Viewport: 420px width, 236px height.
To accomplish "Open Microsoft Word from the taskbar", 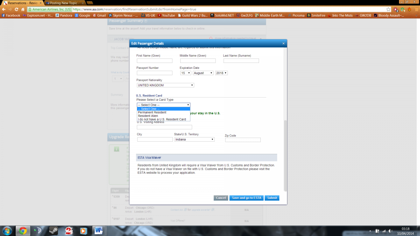I will click(99, 231).
